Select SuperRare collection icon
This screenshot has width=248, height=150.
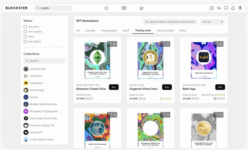pos(26,83)
